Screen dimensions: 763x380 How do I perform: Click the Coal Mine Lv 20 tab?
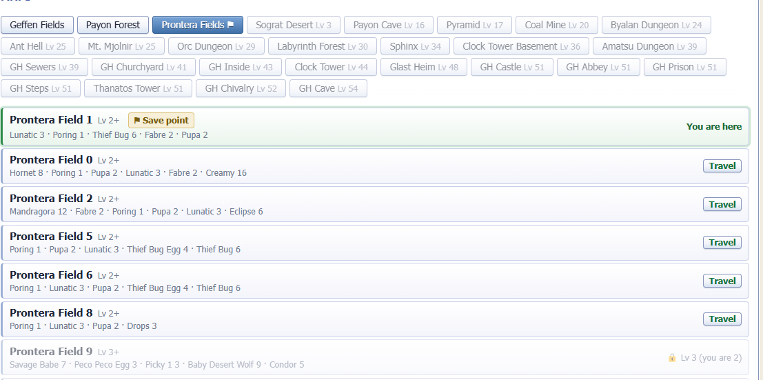pyautogui.click(x=557, y=25)
